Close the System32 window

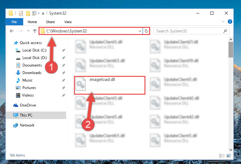pos(226,13)
